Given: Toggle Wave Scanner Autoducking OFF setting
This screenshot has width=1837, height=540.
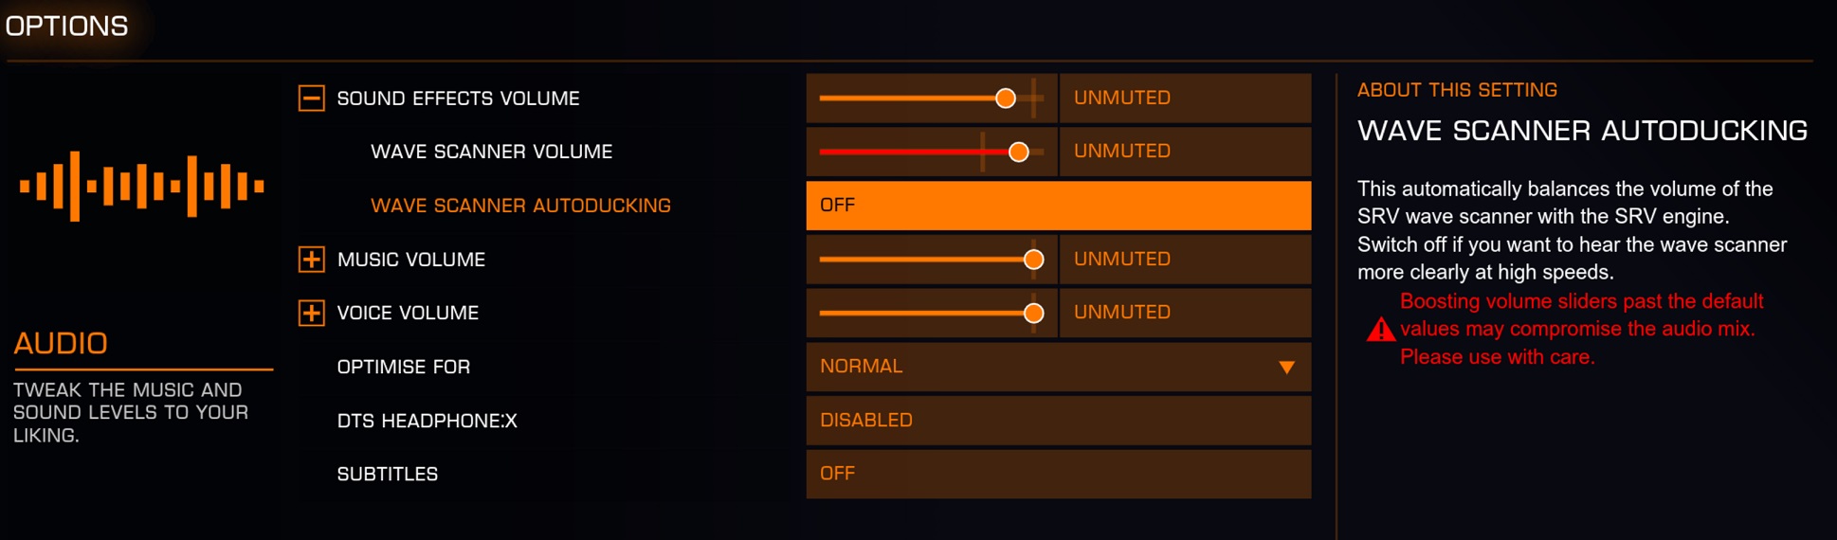Looking at the screenshot, I should click(x=1059, y=205).
